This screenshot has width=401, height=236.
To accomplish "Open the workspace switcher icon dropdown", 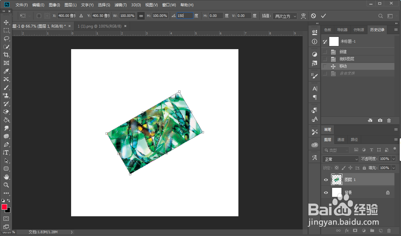I will [390, 16].
